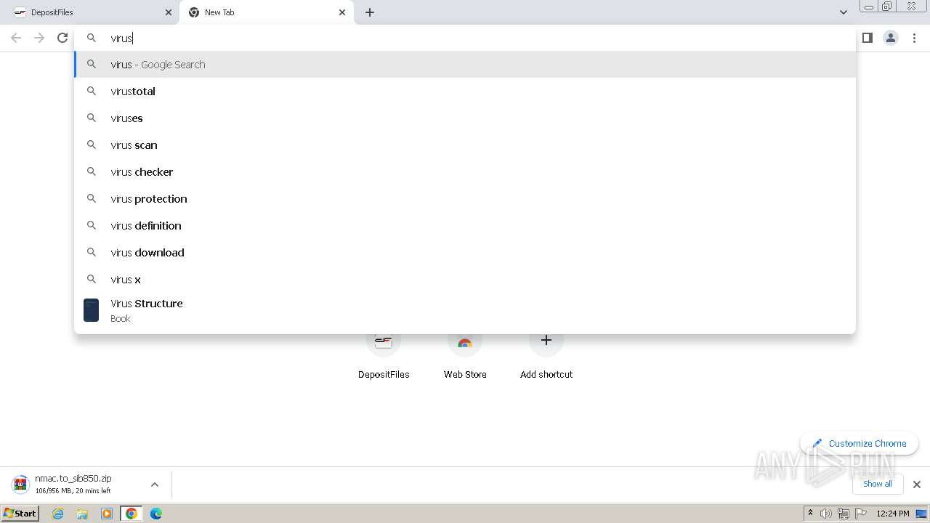Viewport: 930px width, 523px height.
Task: Open a new browser tab
Action: (x=370, y=12)
